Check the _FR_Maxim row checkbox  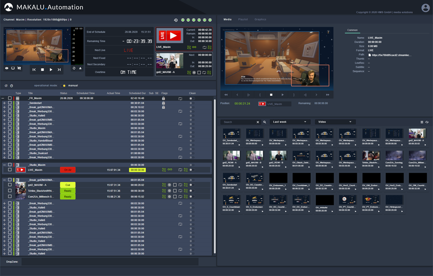[x=10, y=98]
